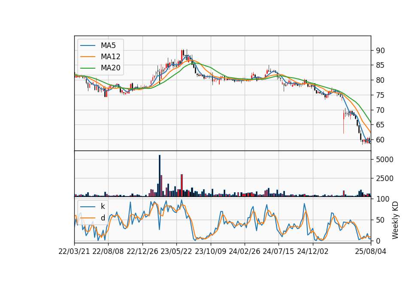Click the volume axis value 5000
412x296 pixels.
click(385, 160)
